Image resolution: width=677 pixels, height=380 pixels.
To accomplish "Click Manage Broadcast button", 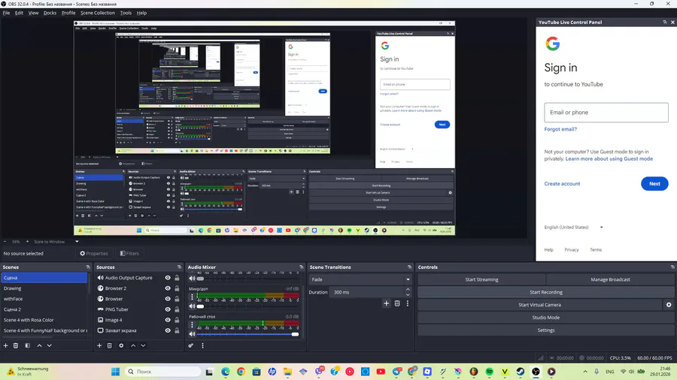I will click(610, 279).
